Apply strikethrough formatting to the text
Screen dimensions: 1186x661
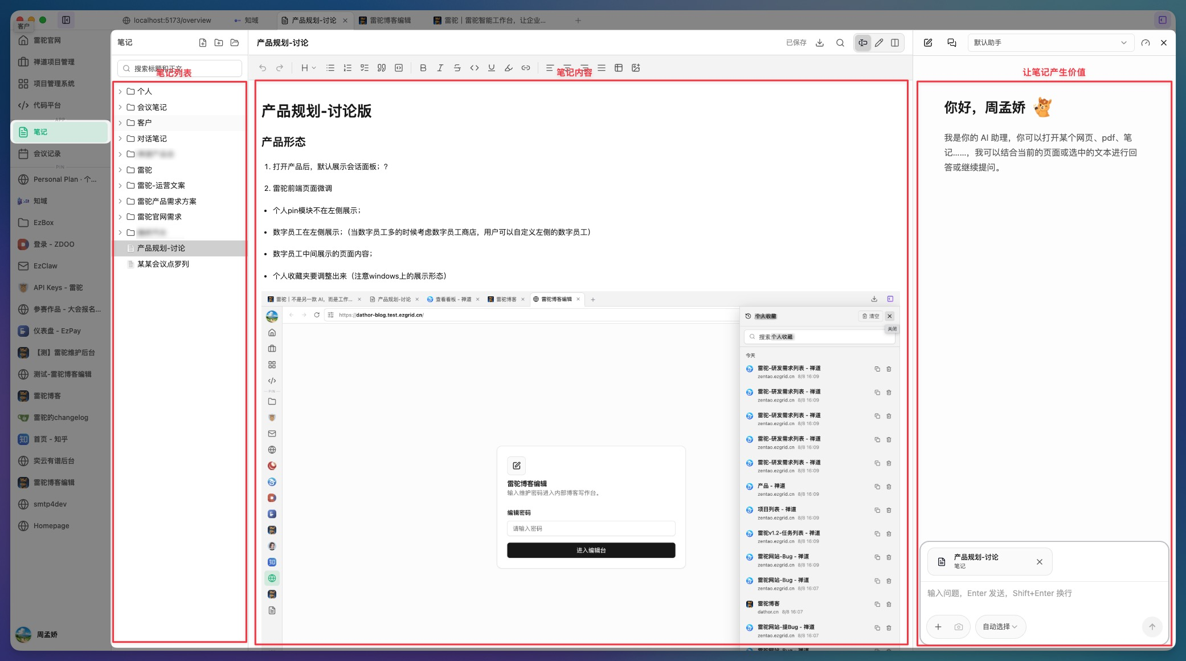[x=457, y=68]
